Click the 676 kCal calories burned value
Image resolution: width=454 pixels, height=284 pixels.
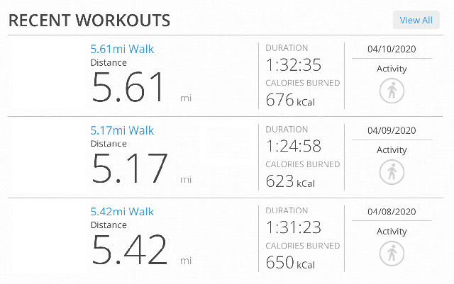(290, 100)
